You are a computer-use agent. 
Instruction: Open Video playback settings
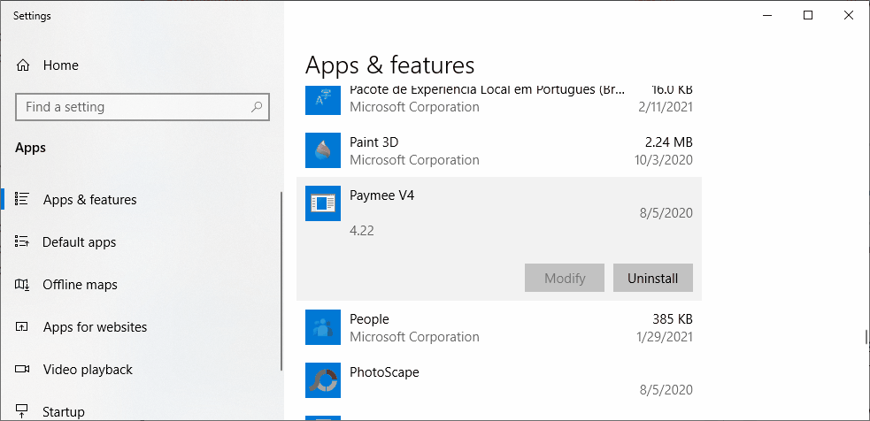(x=88, y=370)
